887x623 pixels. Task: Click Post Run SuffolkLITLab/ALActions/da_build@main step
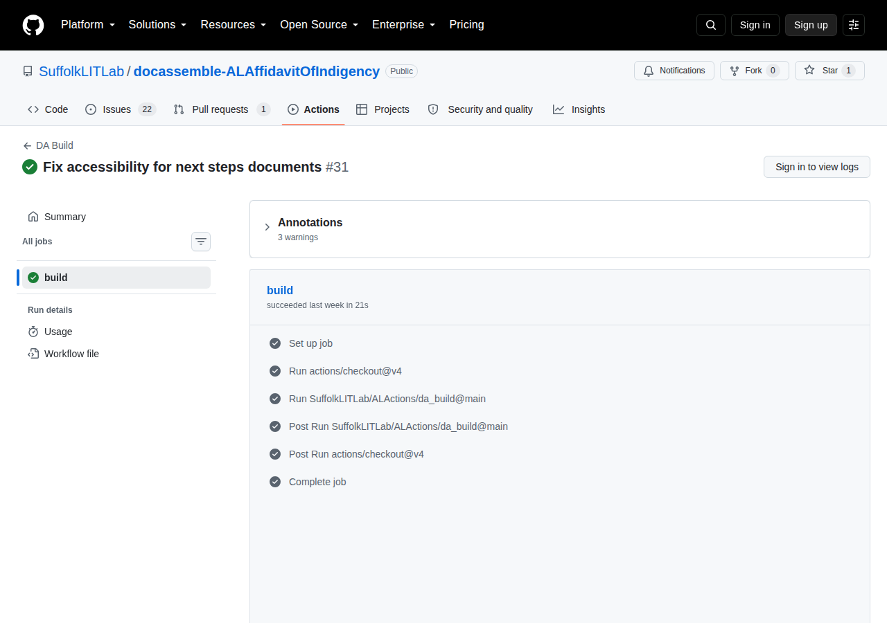[x=560, y=426]
